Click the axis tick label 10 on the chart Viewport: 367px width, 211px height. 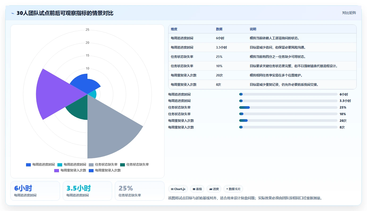(87, 68)
